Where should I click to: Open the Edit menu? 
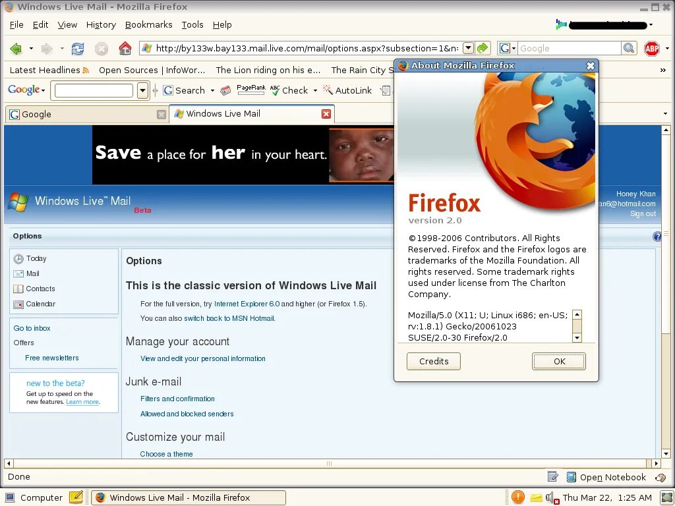pos(40,24)
